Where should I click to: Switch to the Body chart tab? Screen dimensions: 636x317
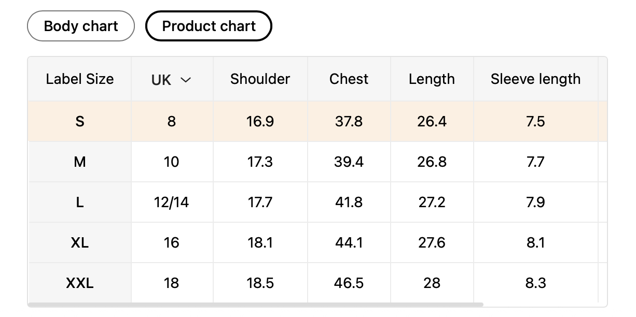point(81,26)
